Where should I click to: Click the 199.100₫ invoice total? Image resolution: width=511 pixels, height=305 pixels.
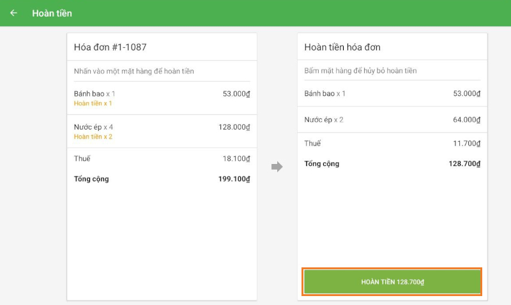[234, 179]
